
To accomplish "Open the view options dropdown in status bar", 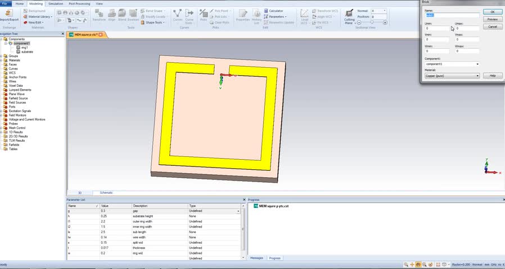I will [x=449, y=265].
